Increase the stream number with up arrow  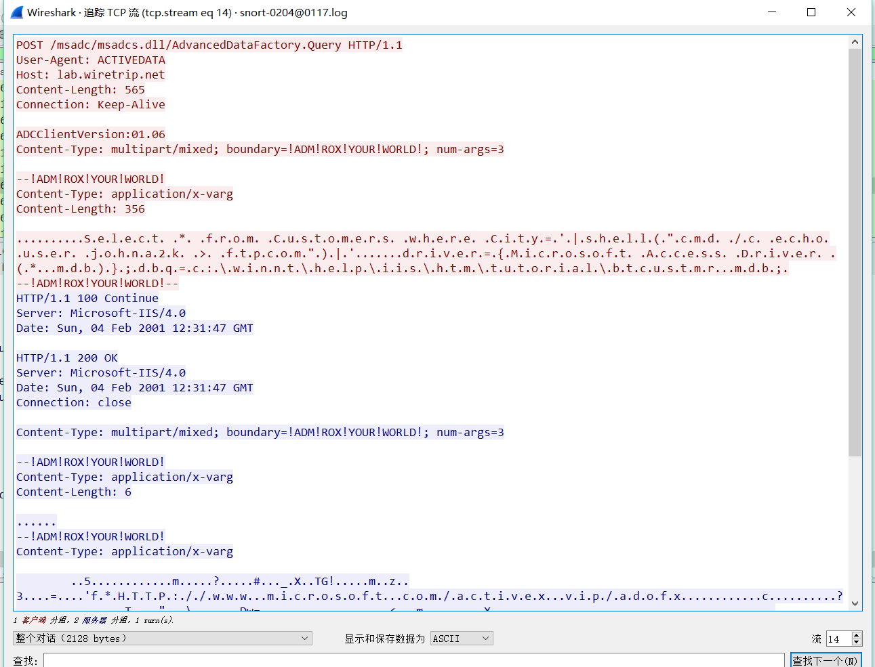(857, 635)
